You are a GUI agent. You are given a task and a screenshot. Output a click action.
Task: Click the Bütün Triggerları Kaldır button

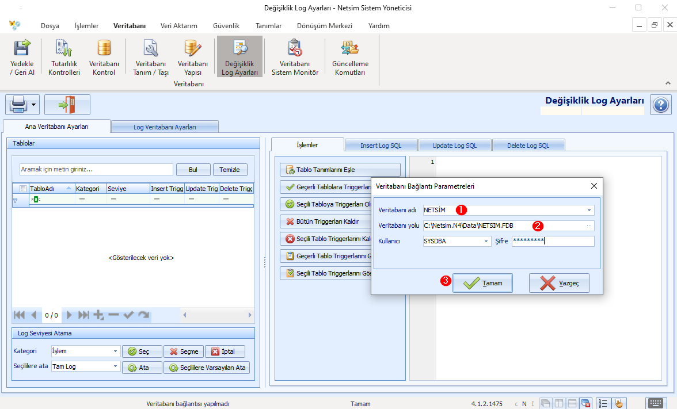[326, 221]
